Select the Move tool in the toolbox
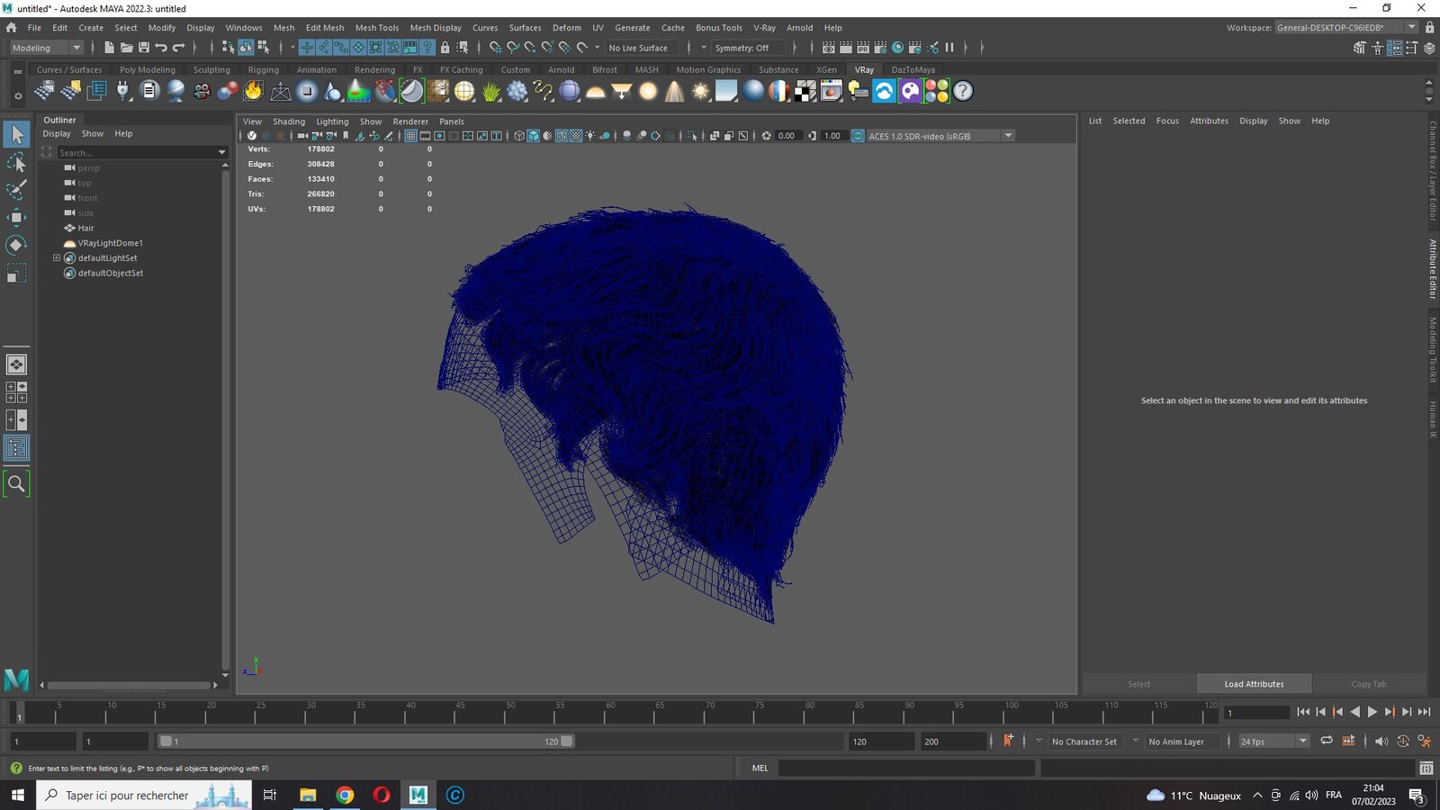Image resolution: width=1440 pixels, height=810 pixels. pyautogui.click(x=16, y=217)
